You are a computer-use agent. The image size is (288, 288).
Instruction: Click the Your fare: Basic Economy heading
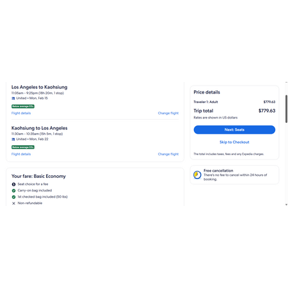pos(38,176)
